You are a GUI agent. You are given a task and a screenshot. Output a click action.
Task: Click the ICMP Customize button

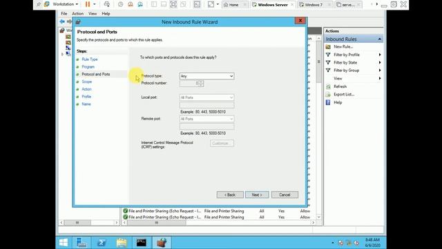(222, 143)
